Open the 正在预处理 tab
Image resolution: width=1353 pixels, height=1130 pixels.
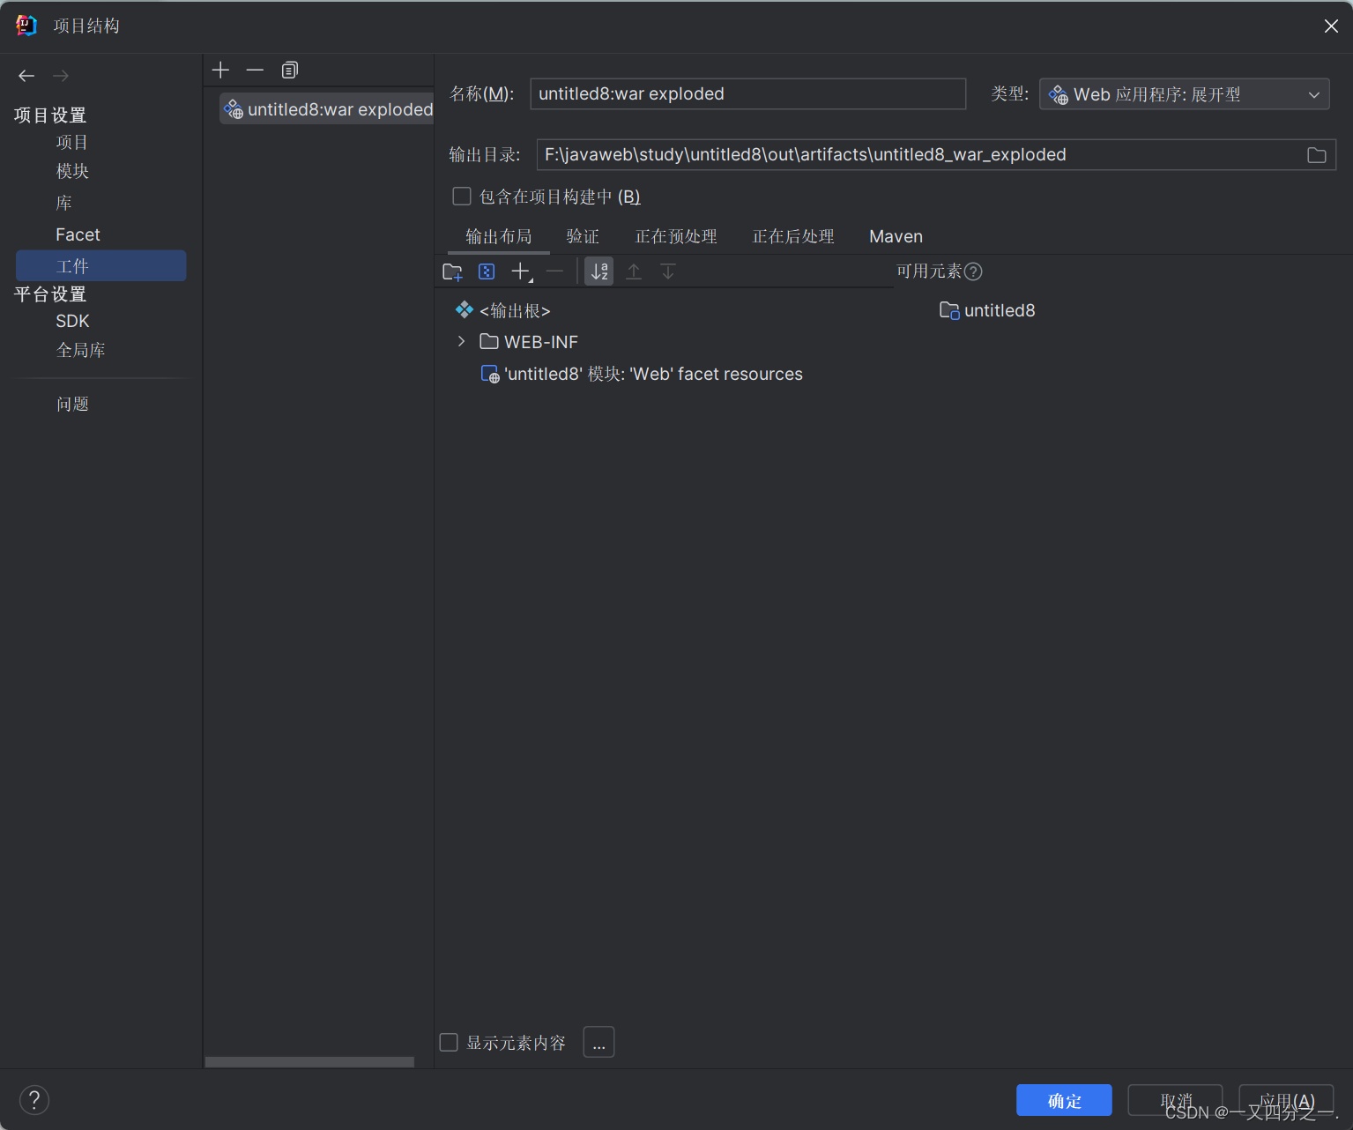[x=676, y=236]
